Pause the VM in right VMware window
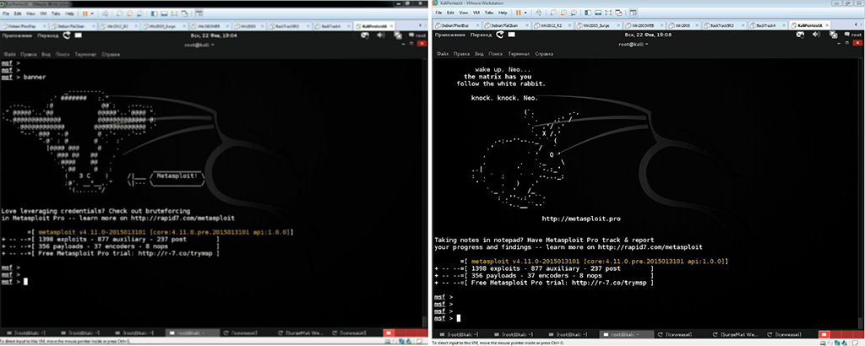 519,13
